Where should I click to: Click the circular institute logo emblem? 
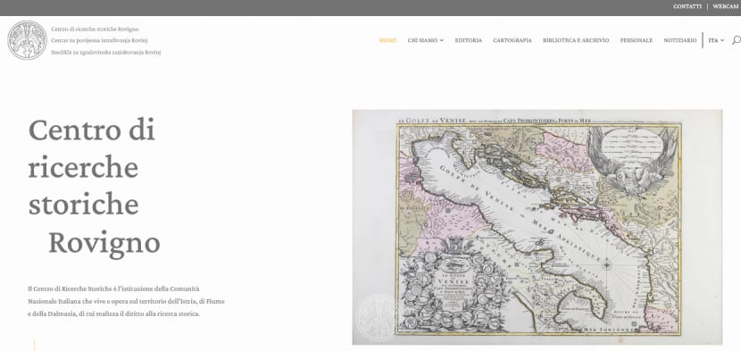click(x=28, y=40)
